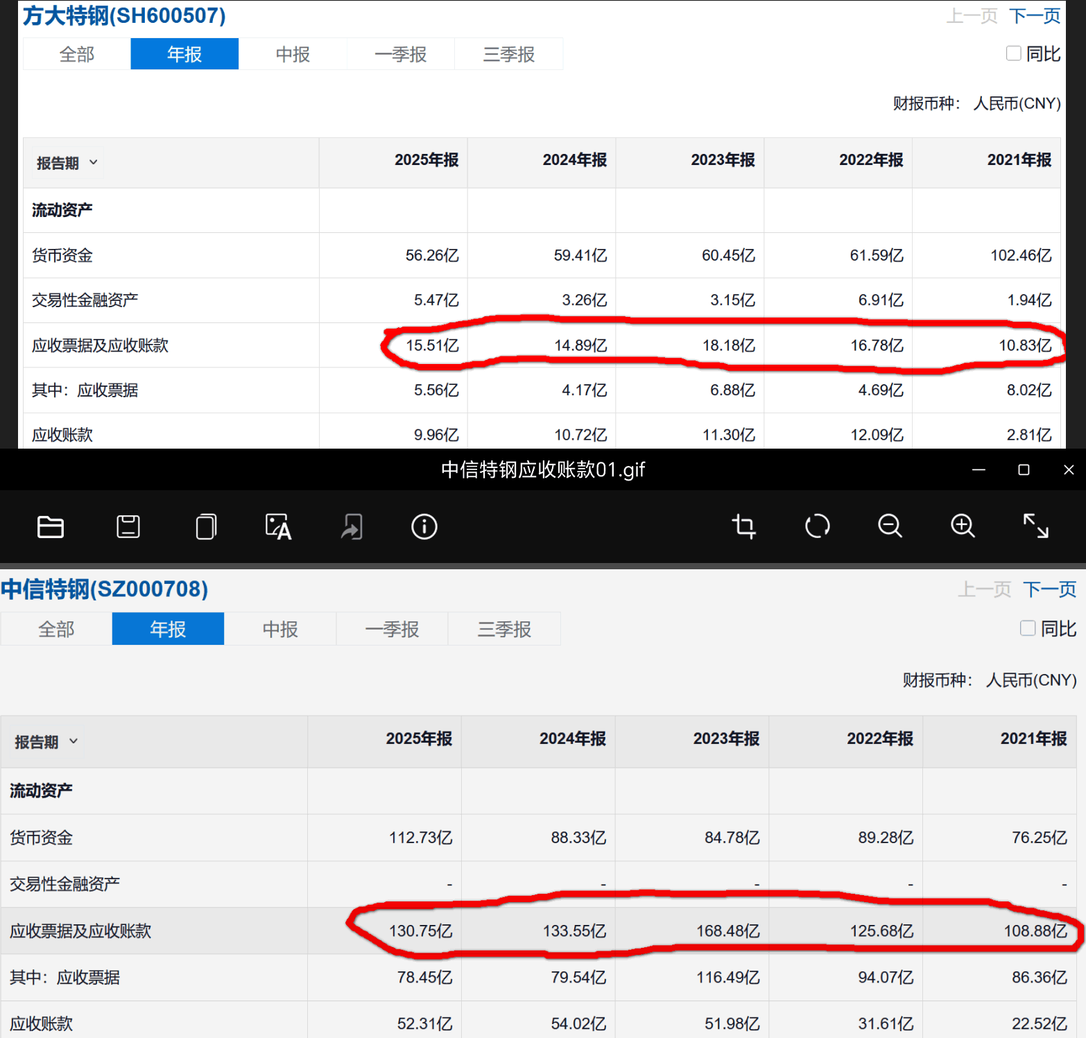Select 应收票据及应收账款 row label in 方大特钢 table
Viewport: 1086px width, 1038px height.
click(100, 345)
